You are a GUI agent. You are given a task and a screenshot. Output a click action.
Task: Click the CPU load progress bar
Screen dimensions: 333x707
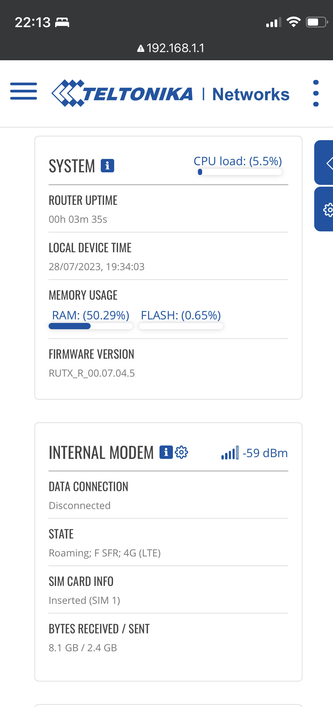[x=240, y=172]
